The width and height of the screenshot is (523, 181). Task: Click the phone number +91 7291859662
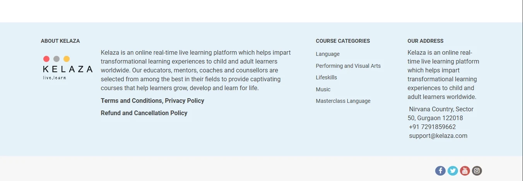432,127
